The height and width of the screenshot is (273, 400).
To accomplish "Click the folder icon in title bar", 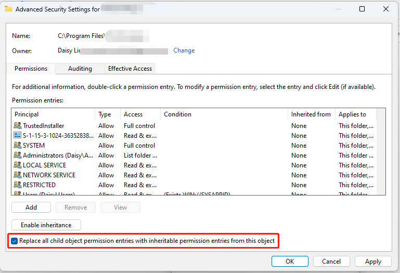I will tap(8, 9).
